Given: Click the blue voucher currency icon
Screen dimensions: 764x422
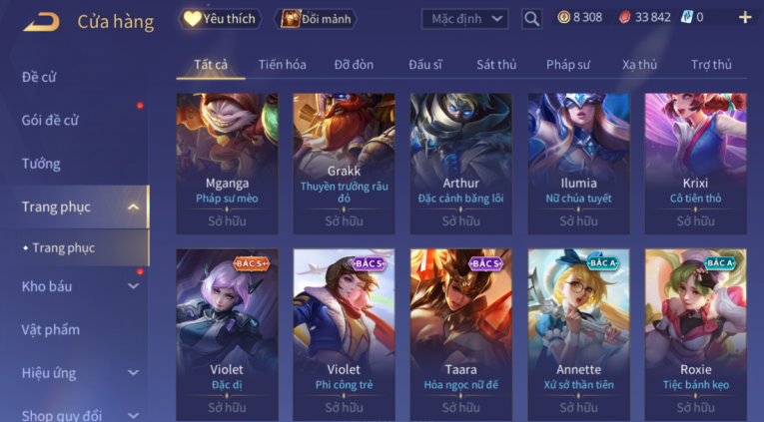Looking at the screenshot, I should pyautogui.click(x=686, y=18).
